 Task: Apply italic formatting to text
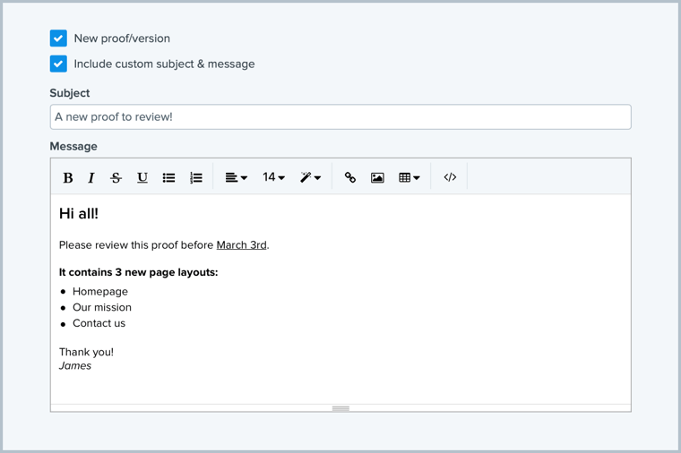(x=91, y=177)
